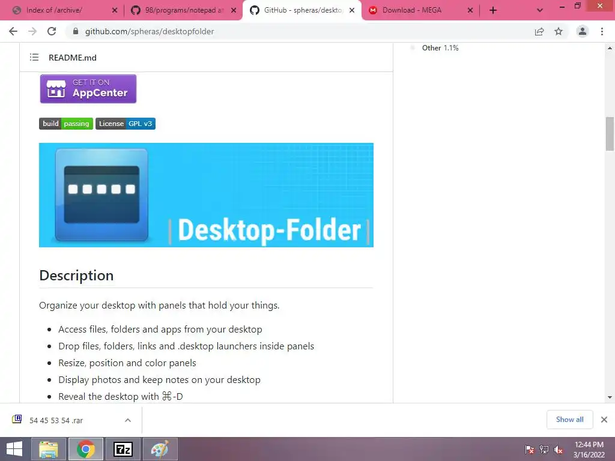This screenshot has width=615, height=461.
Task: Open 7-Zip from the taskbar
Action: (123, 449)
